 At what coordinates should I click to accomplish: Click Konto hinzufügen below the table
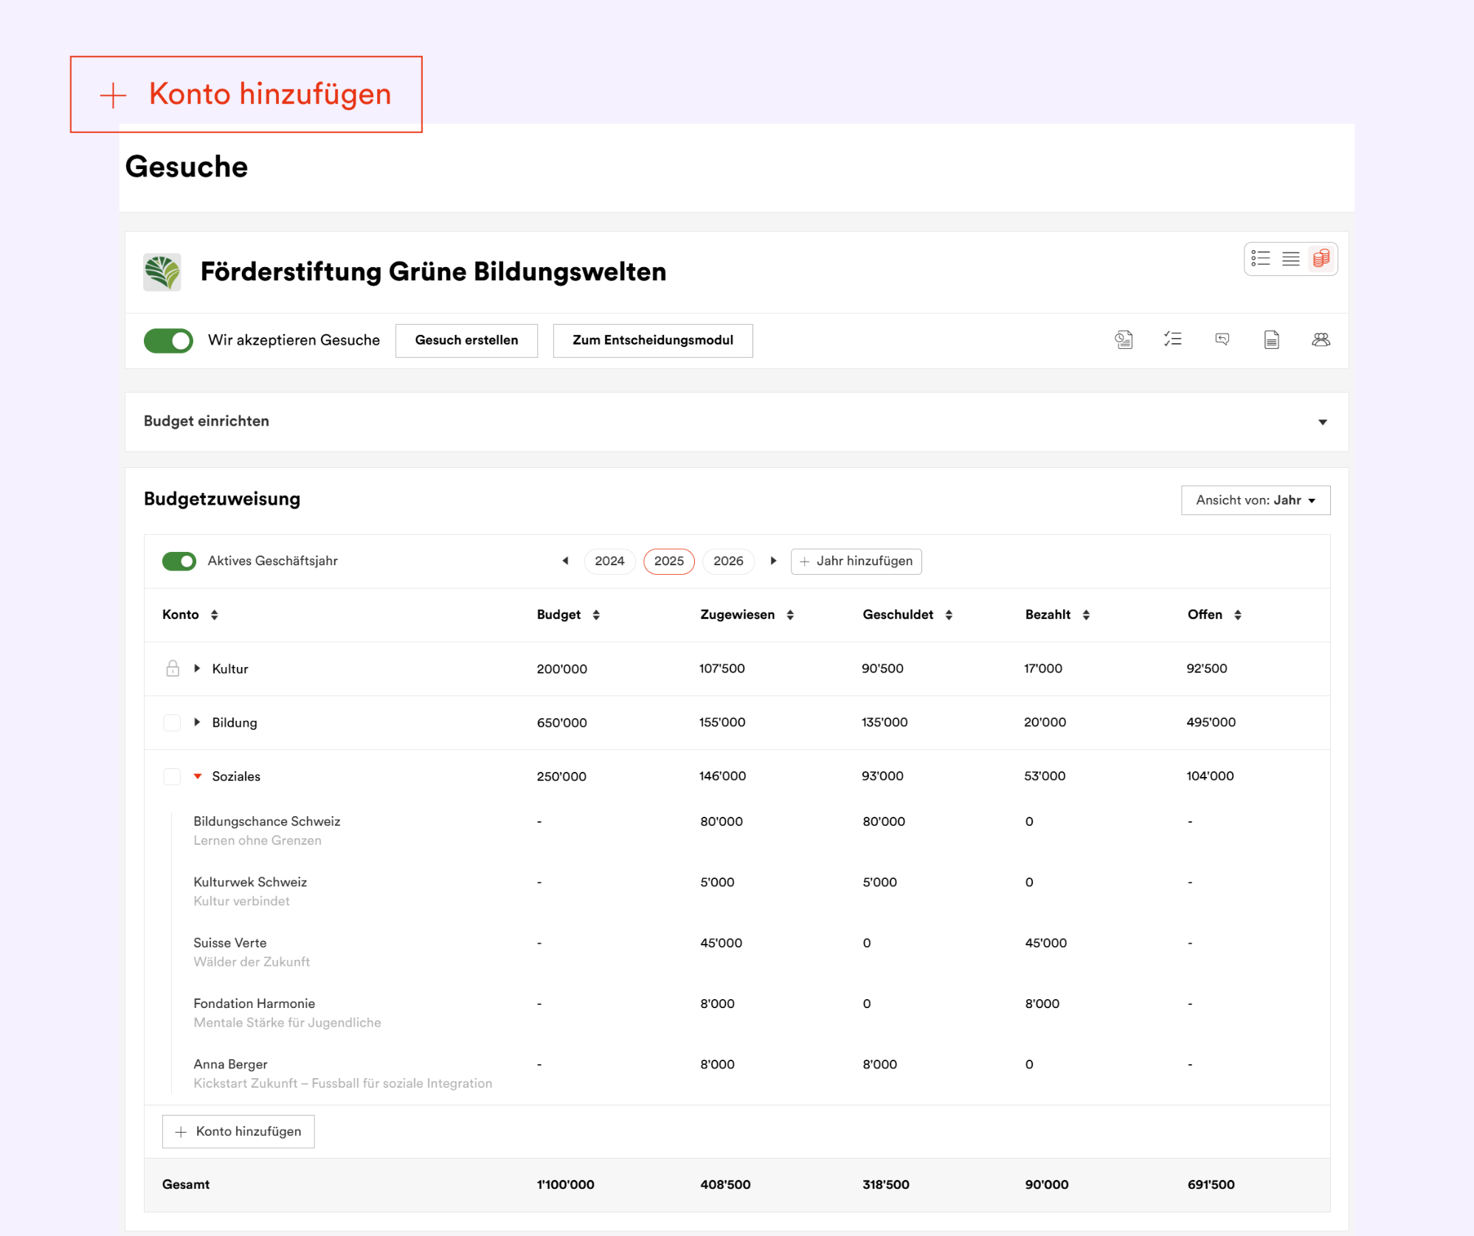point(238,1131)
